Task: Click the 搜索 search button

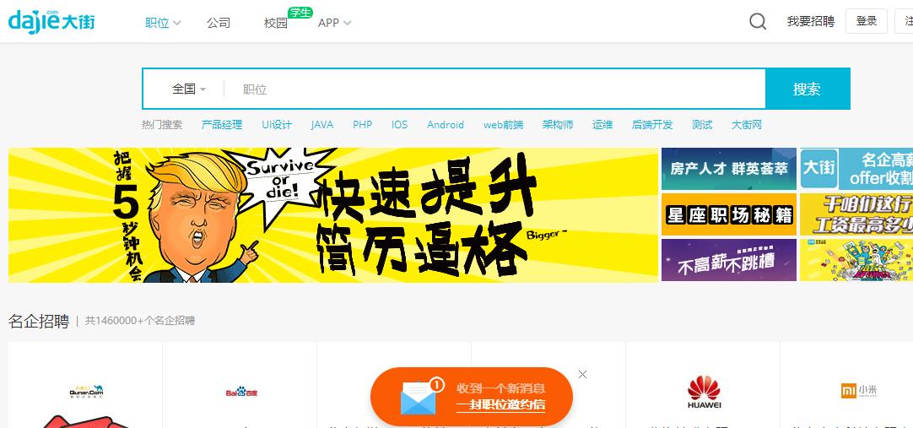Action: pyautogui.click(x=808, y=89)
